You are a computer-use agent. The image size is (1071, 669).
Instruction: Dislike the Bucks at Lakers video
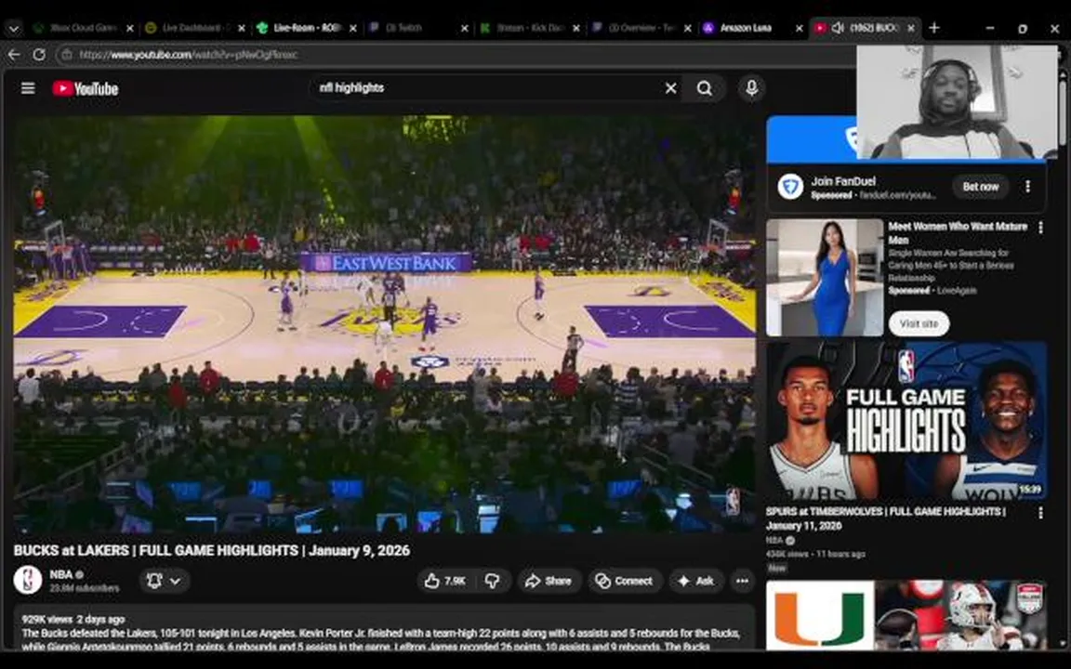[x=492, y=581]
